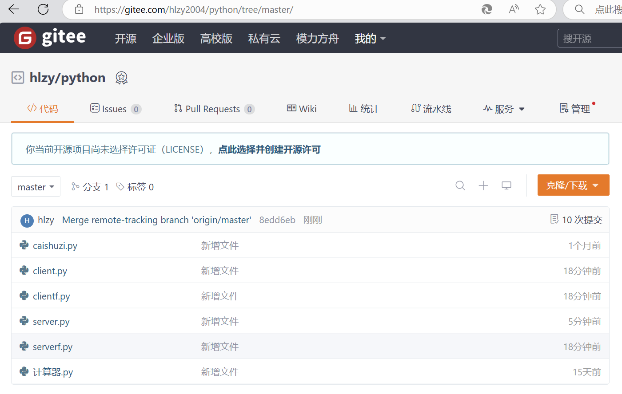
Task: Add new file with plus icon
Action: [483, 185]
